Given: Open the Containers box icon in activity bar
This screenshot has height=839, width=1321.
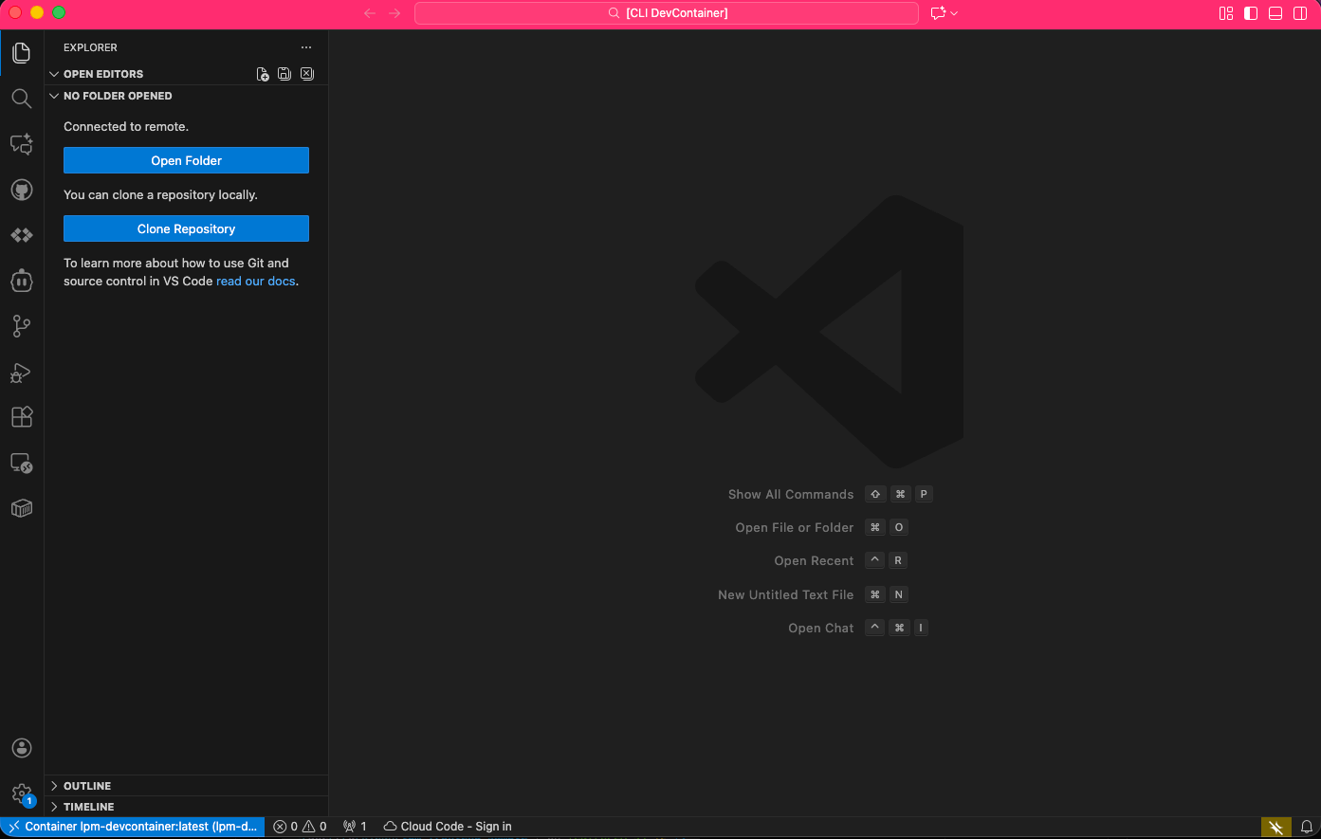Looking at the screenshot, I should pyautogui.click(x=22, y=508).
